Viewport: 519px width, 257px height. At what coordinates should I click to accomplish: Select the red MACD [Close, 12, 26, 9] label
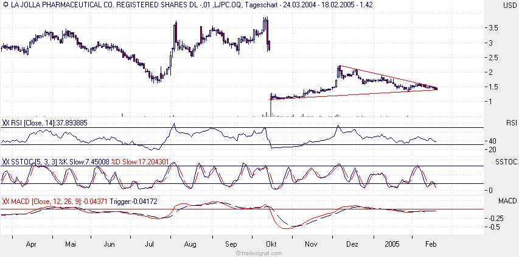click(60, 202)
